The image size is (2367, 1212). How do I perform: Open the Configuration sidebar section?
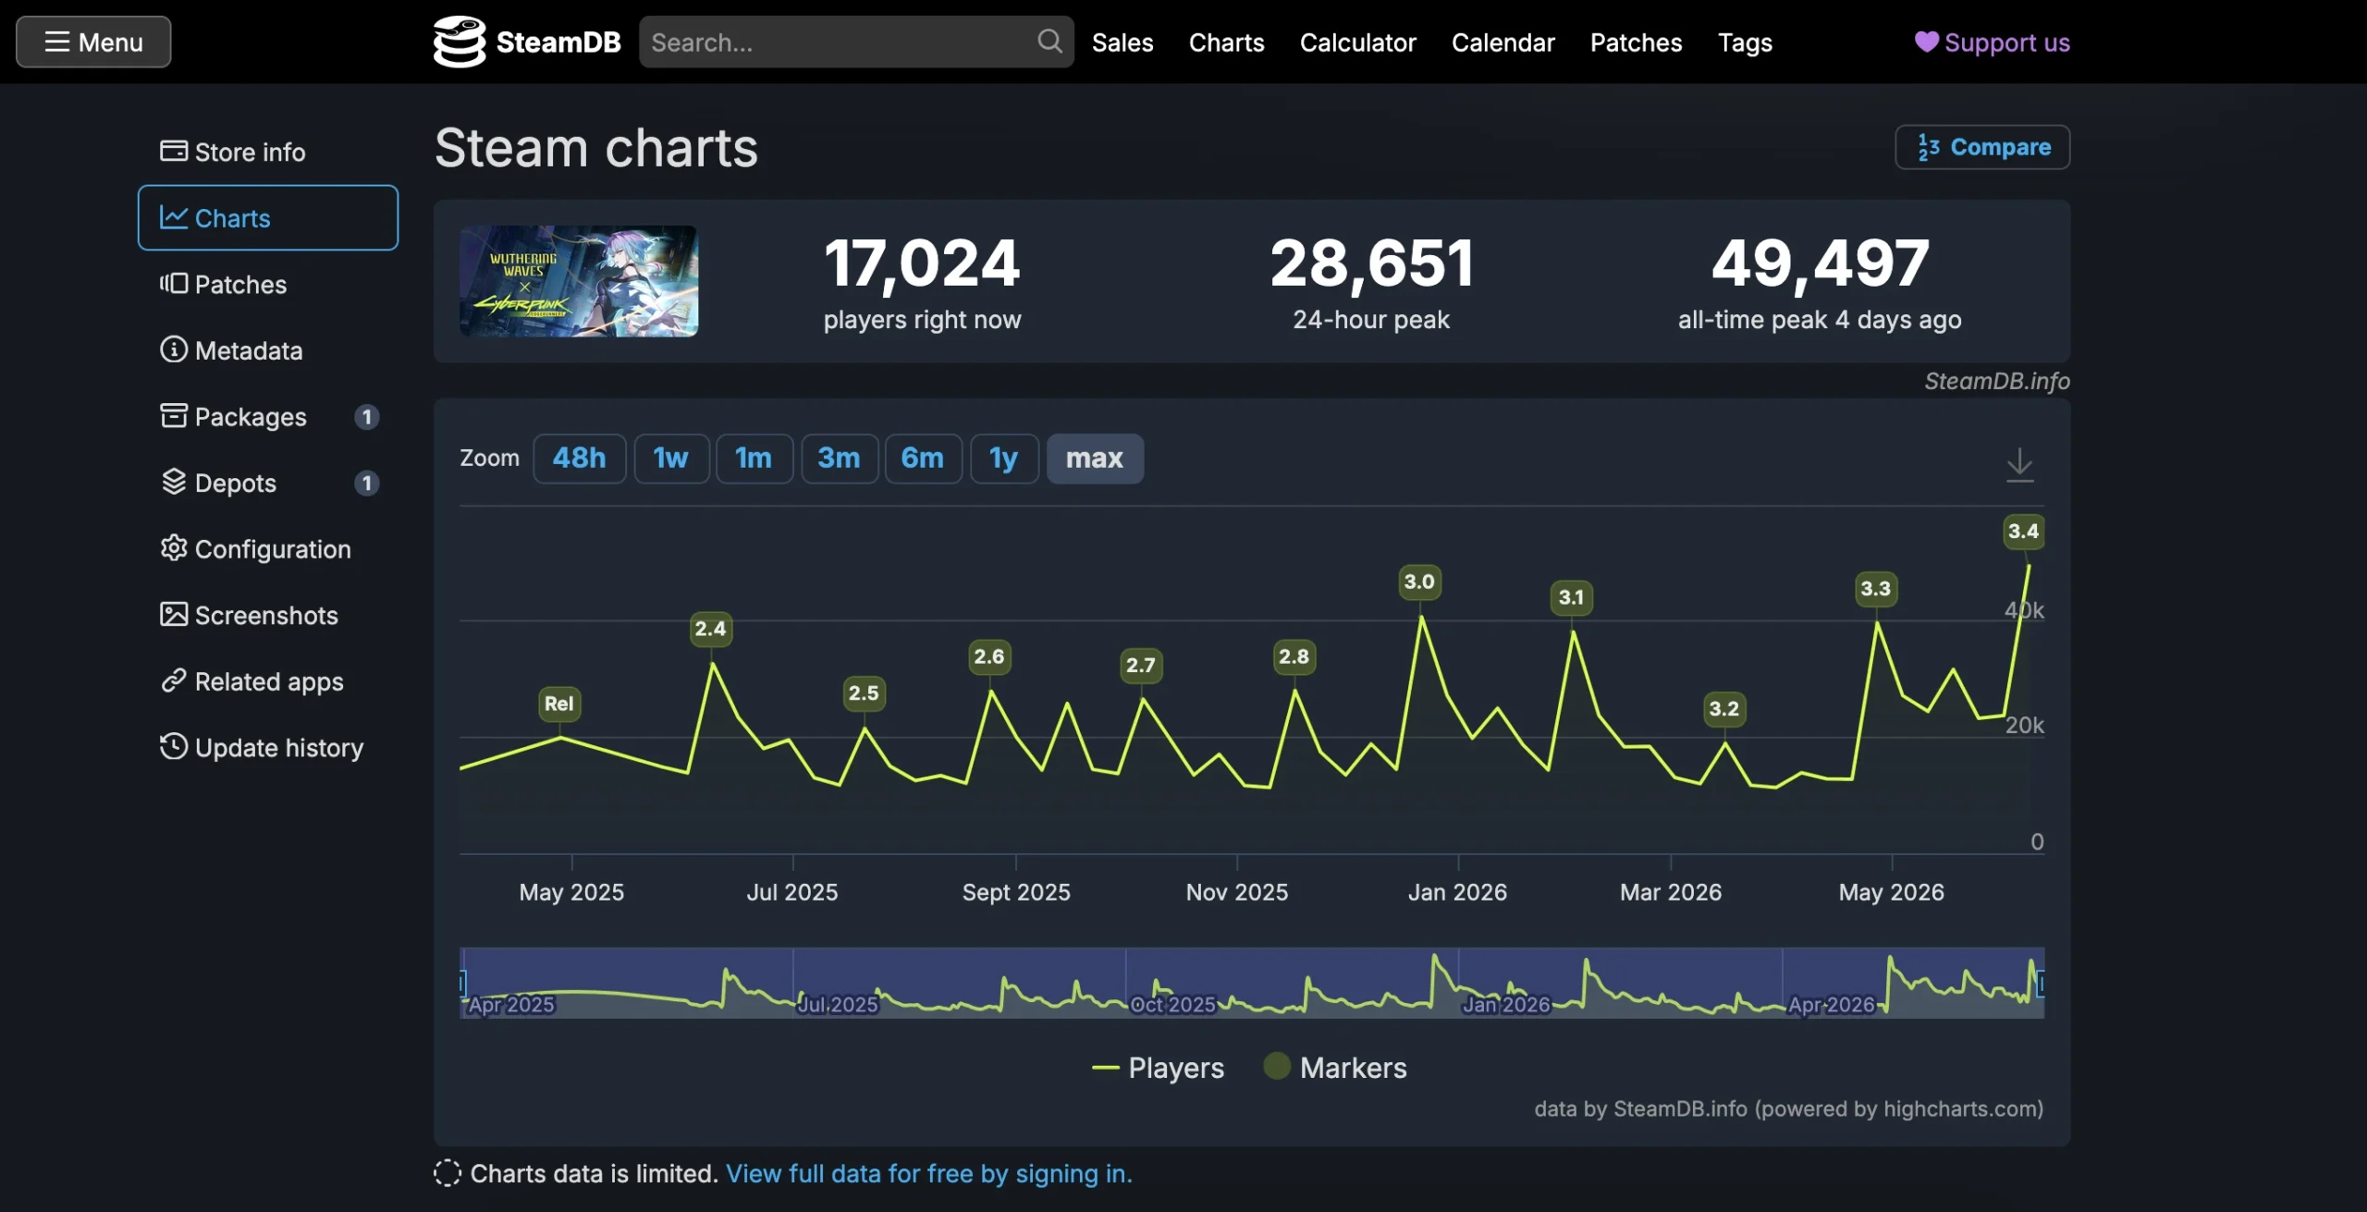(x=268, y=549)
